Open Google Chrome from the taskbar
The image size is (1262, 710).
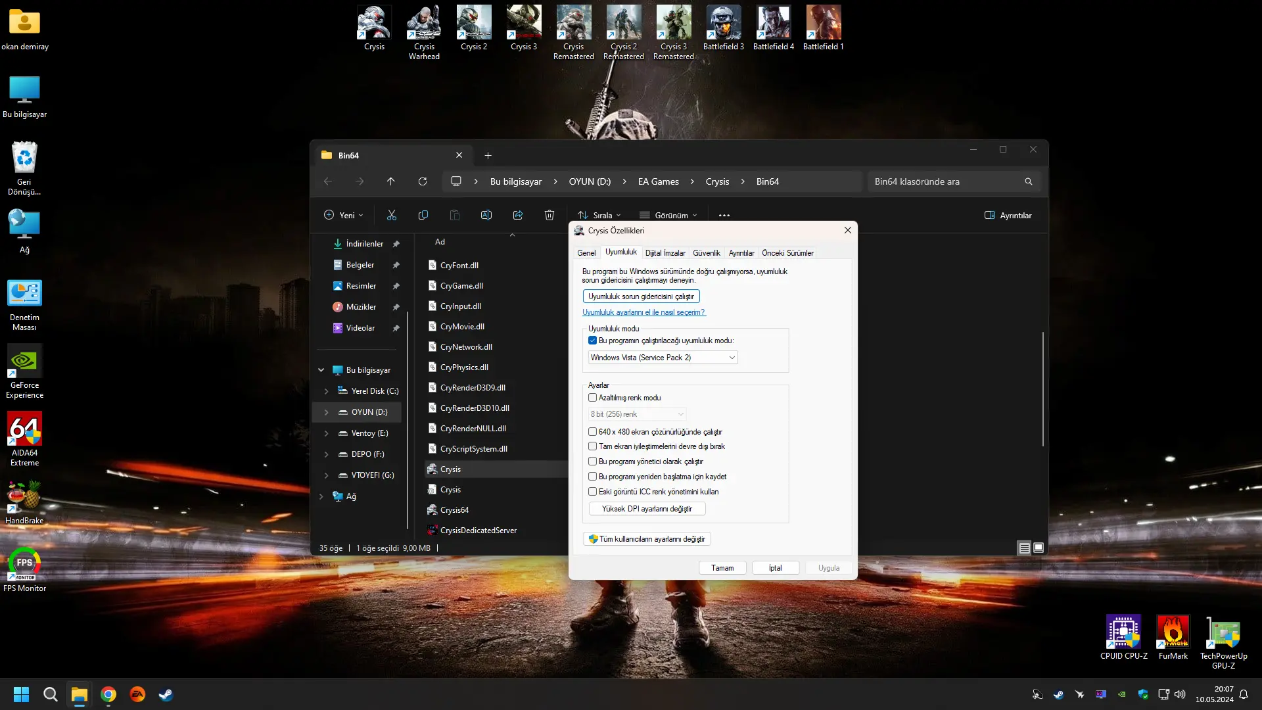click(108, 694)
